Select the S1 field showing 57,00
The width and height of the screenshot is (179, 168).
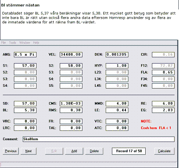click(25, 66)
